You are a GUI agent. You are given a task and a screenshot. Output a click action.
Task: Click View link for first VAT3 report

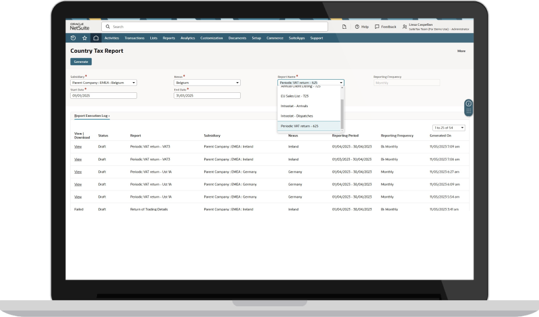coord(78,147)
